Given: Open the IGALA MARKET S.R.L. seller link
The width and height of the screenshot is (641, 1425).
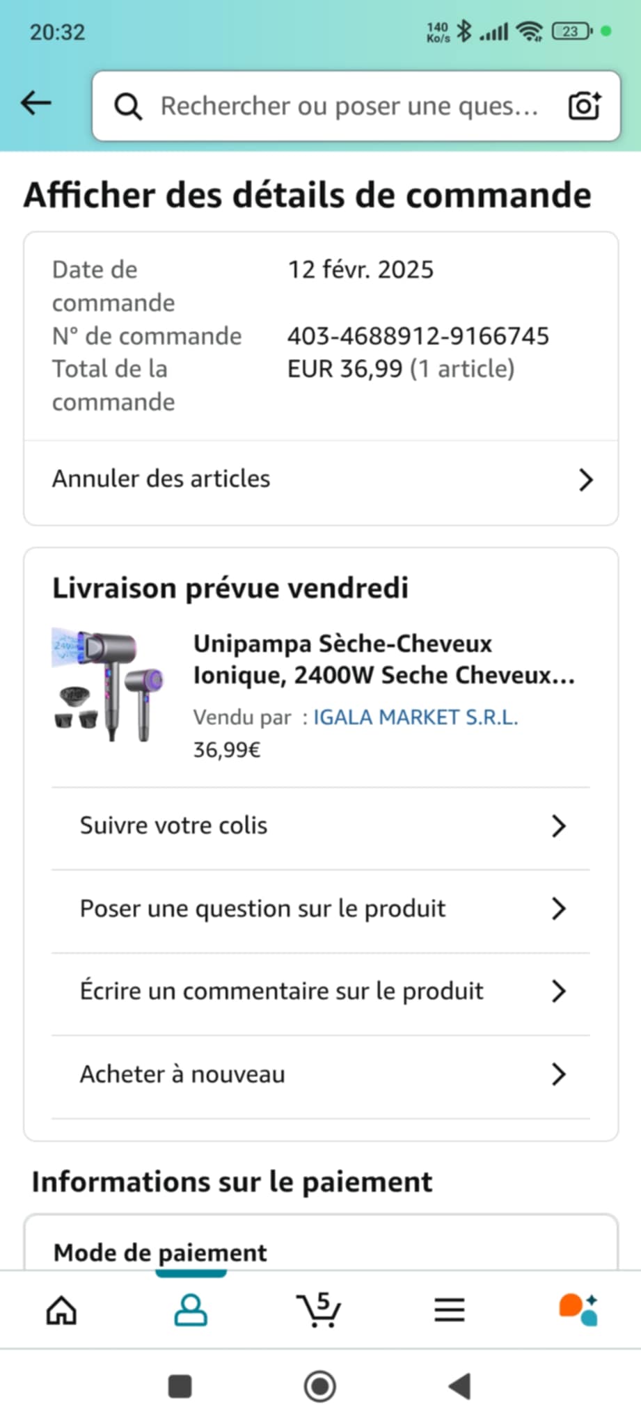Looking at the screenshot, I should [x=416, y=717].
